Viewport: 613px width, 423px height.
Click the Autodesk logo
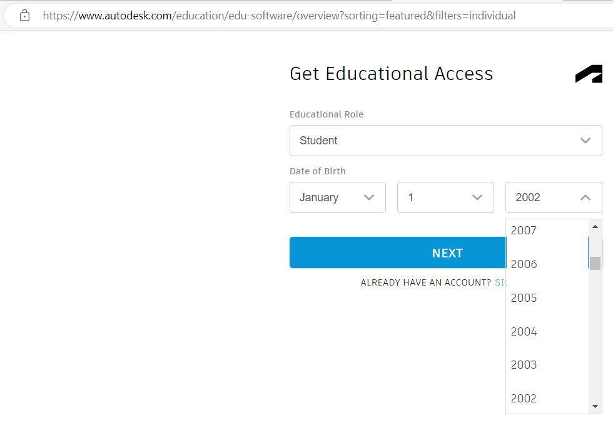coord(589,74)
